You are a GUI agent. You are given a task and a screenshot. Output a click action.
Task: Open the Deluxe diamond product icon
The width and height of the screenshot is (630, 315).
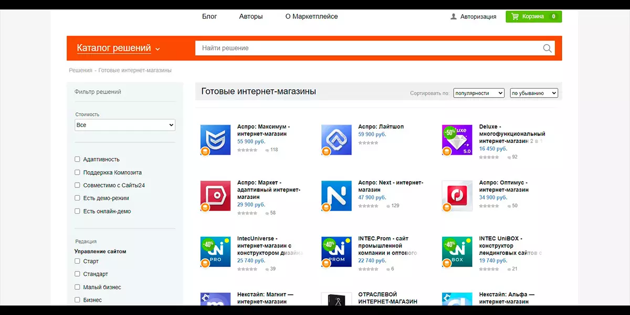(457, 140)
